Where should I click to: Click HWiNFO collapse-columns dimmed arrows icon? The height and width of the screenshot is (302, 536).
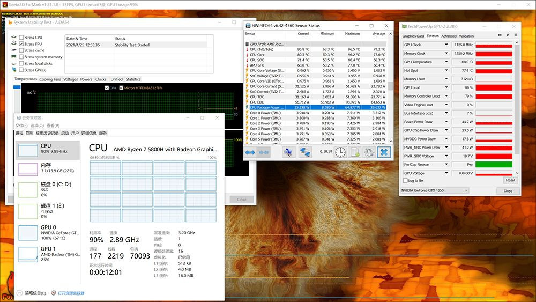coord(264,152)
